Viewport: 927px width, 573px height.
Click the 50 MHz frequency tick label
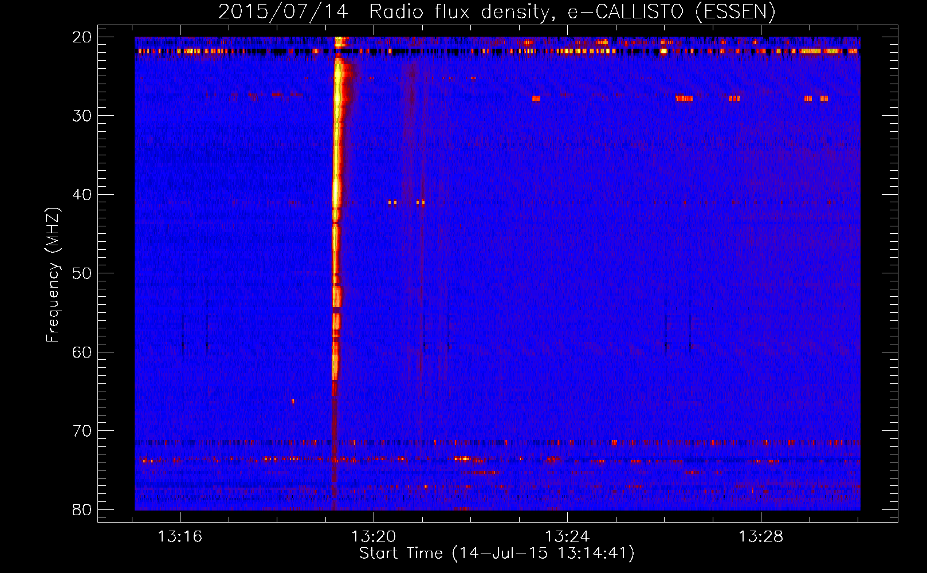(x=82, y=273)
